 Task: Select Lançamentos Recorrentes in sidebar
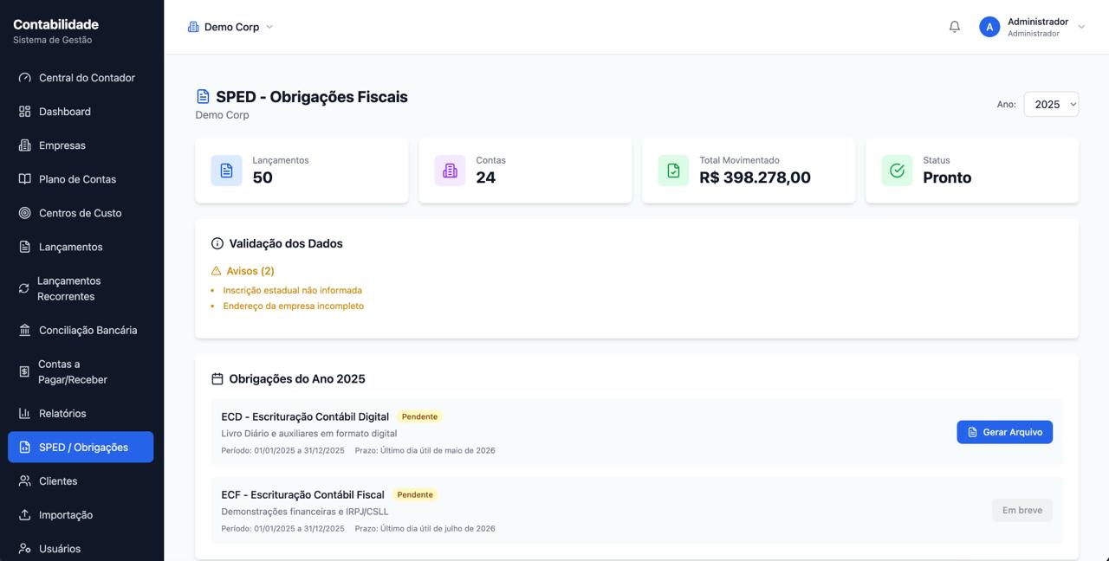tap(68, 288)
